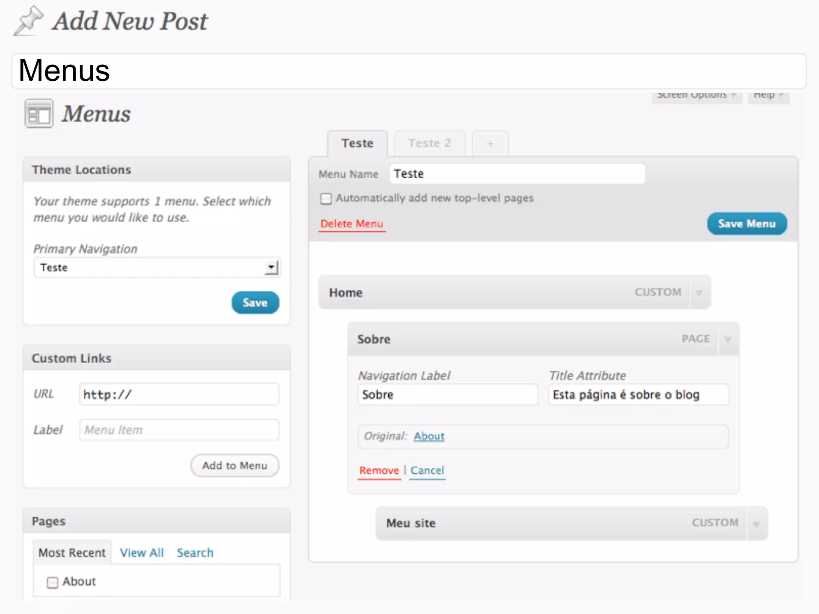Open the View All pages tab
This screenshot has width=819, height=614.
[142, 553]
